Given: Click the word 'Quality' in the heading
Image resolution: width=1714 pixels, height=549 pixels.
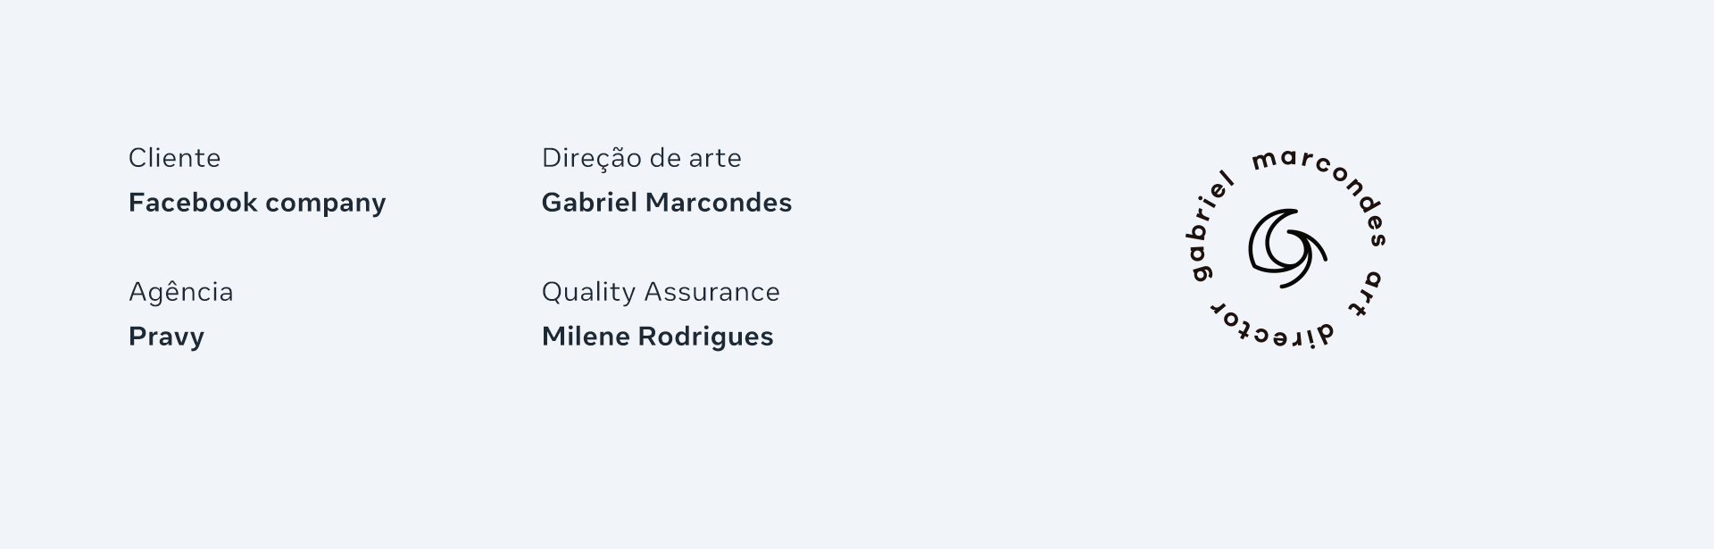Looking at the screenshot, I should (x=589, y=293).
